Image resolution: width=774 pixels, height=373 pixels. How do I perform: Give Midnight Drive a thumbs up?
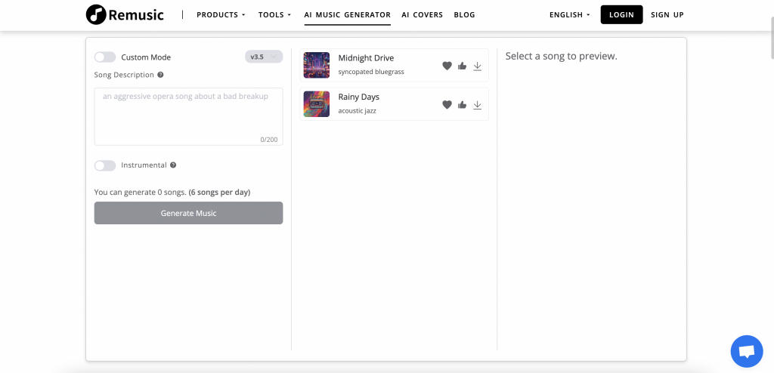click(x=462, y=66)
